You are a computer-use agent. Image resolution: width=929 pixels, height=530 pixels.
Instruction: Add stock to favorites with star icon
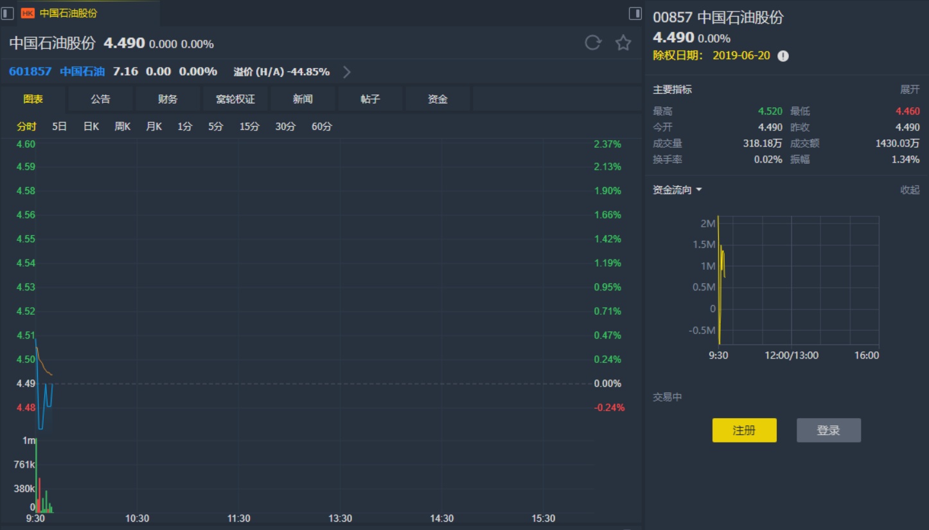click(623, 43)
